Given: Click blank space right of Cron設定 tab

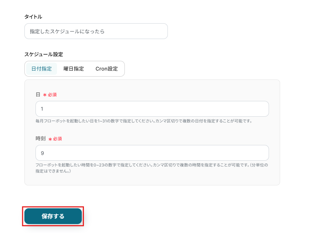Looking at the screenshot, I should point(201,69).
